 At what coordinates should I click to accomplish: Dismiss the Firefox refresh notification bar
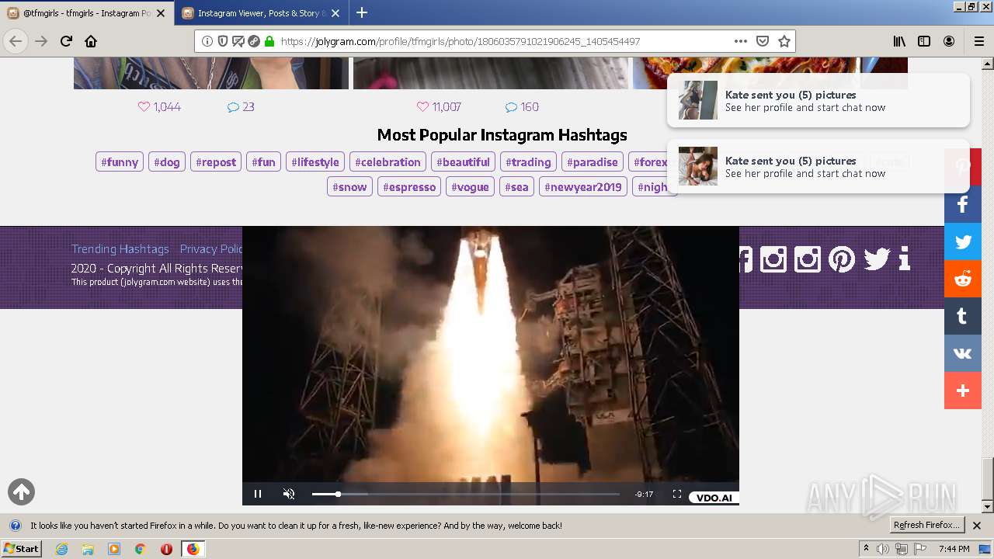pos(977,526)
